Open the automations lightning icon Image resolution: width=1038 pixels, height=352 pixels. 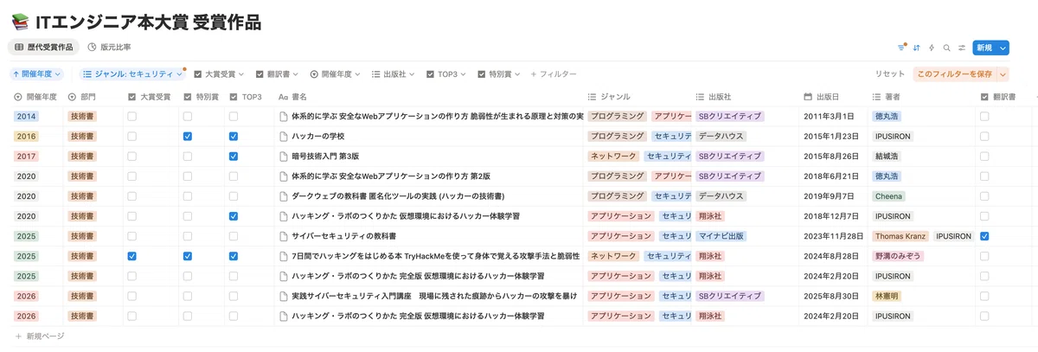[x=932, y=48]
